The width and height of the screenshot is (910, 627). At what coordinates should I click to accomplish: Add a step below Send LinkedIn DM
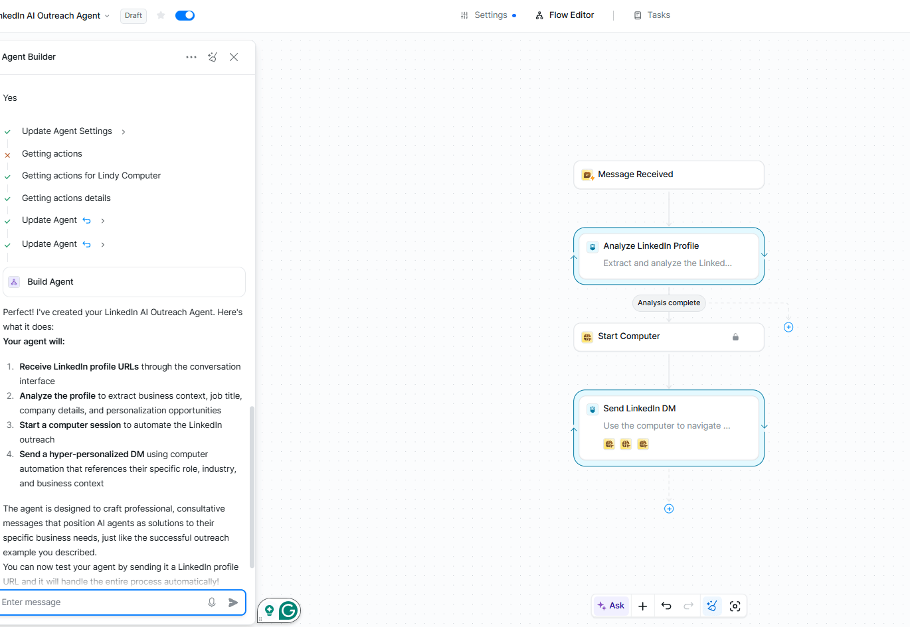point(669,509)
